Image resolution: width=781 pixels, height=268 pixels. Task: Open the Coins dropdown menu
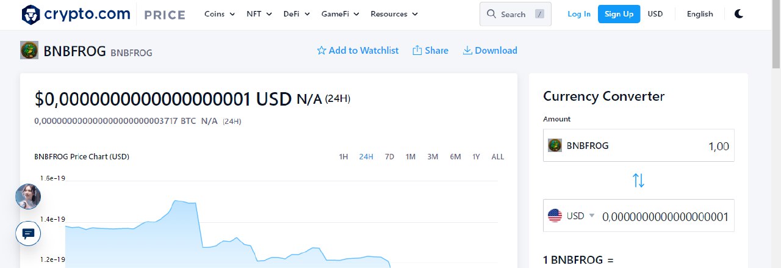click(220, 14)
